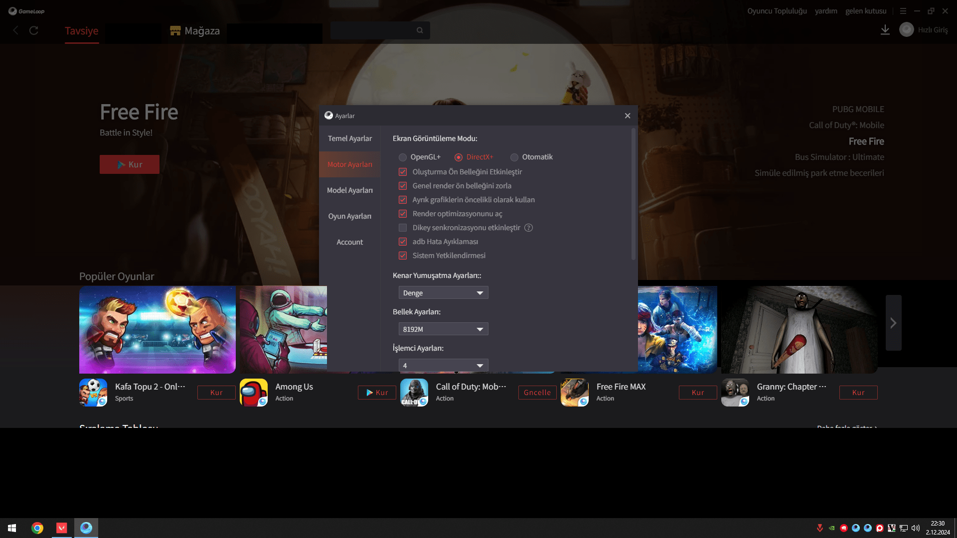Click the red Valorant taskbar icon
The image size is (957, 538).
click(x=62, y=528)
